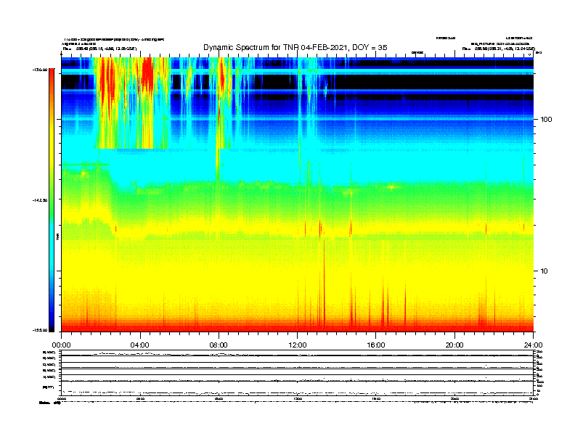Click the -155.00 color scale bottom label
This screenshot has width=575, height=444.
point(39,330)
